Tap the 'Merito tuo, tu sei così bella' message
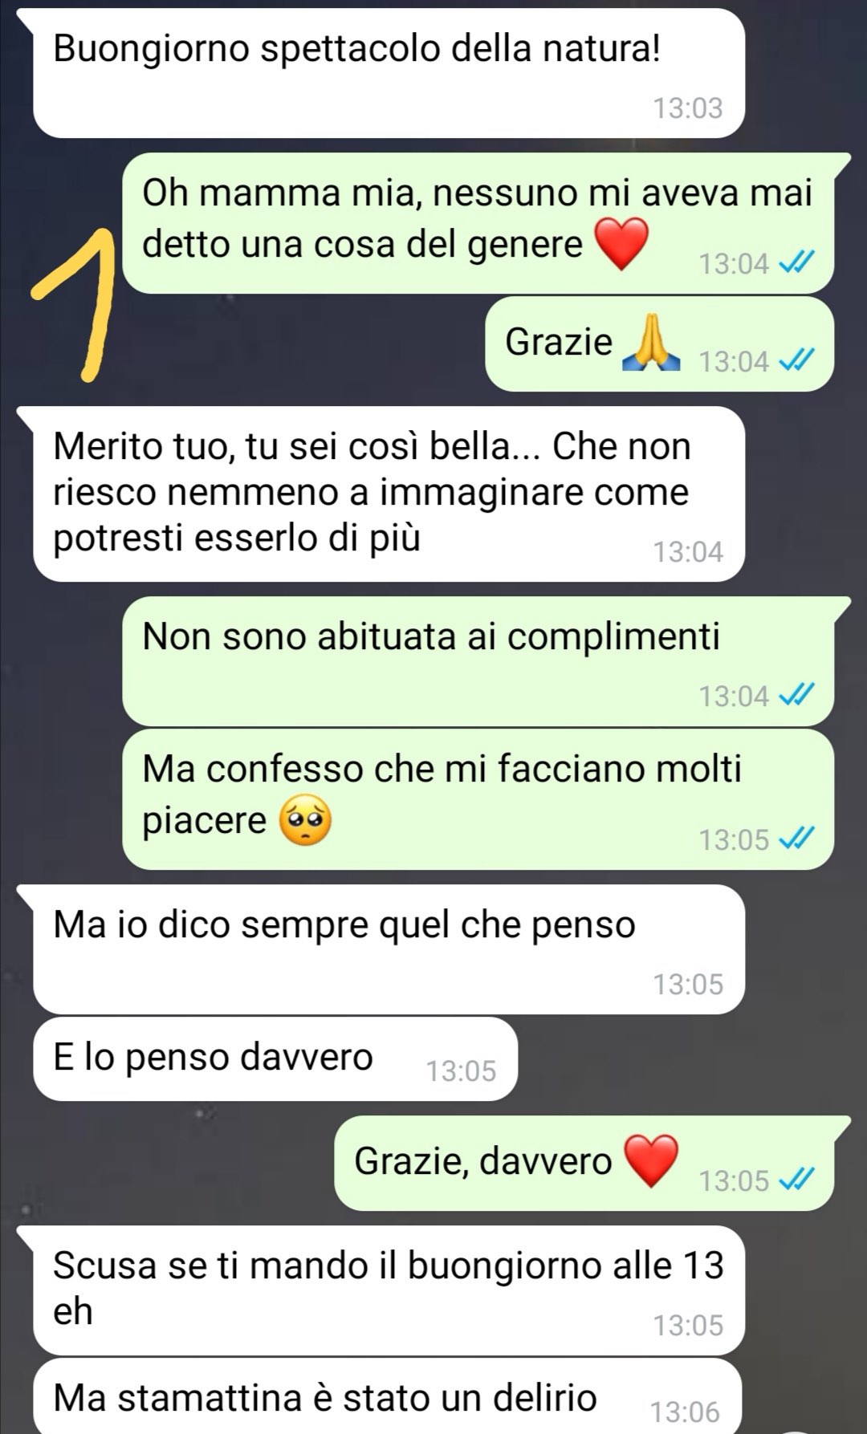 pyautogui.click(x=389, y=494)
